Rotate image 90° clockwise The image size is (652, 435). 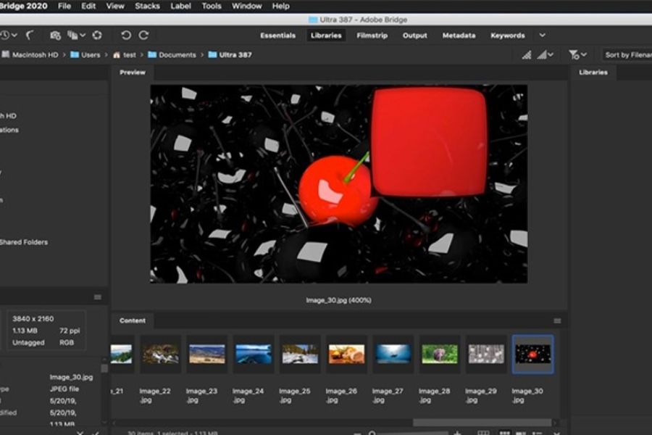pos(143,35)
